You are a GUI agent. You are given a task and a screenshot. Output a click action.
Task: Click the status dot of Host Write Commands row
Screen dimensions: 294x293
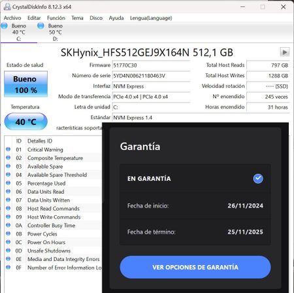tap(8, 216)
